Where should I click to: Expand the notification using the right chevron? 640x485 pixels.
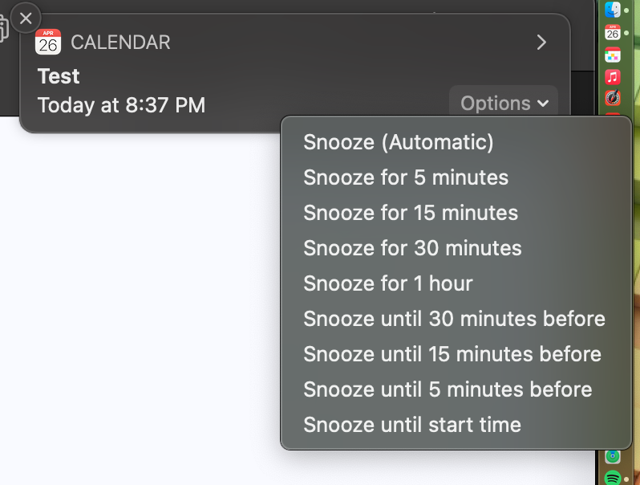click(541, 43)
